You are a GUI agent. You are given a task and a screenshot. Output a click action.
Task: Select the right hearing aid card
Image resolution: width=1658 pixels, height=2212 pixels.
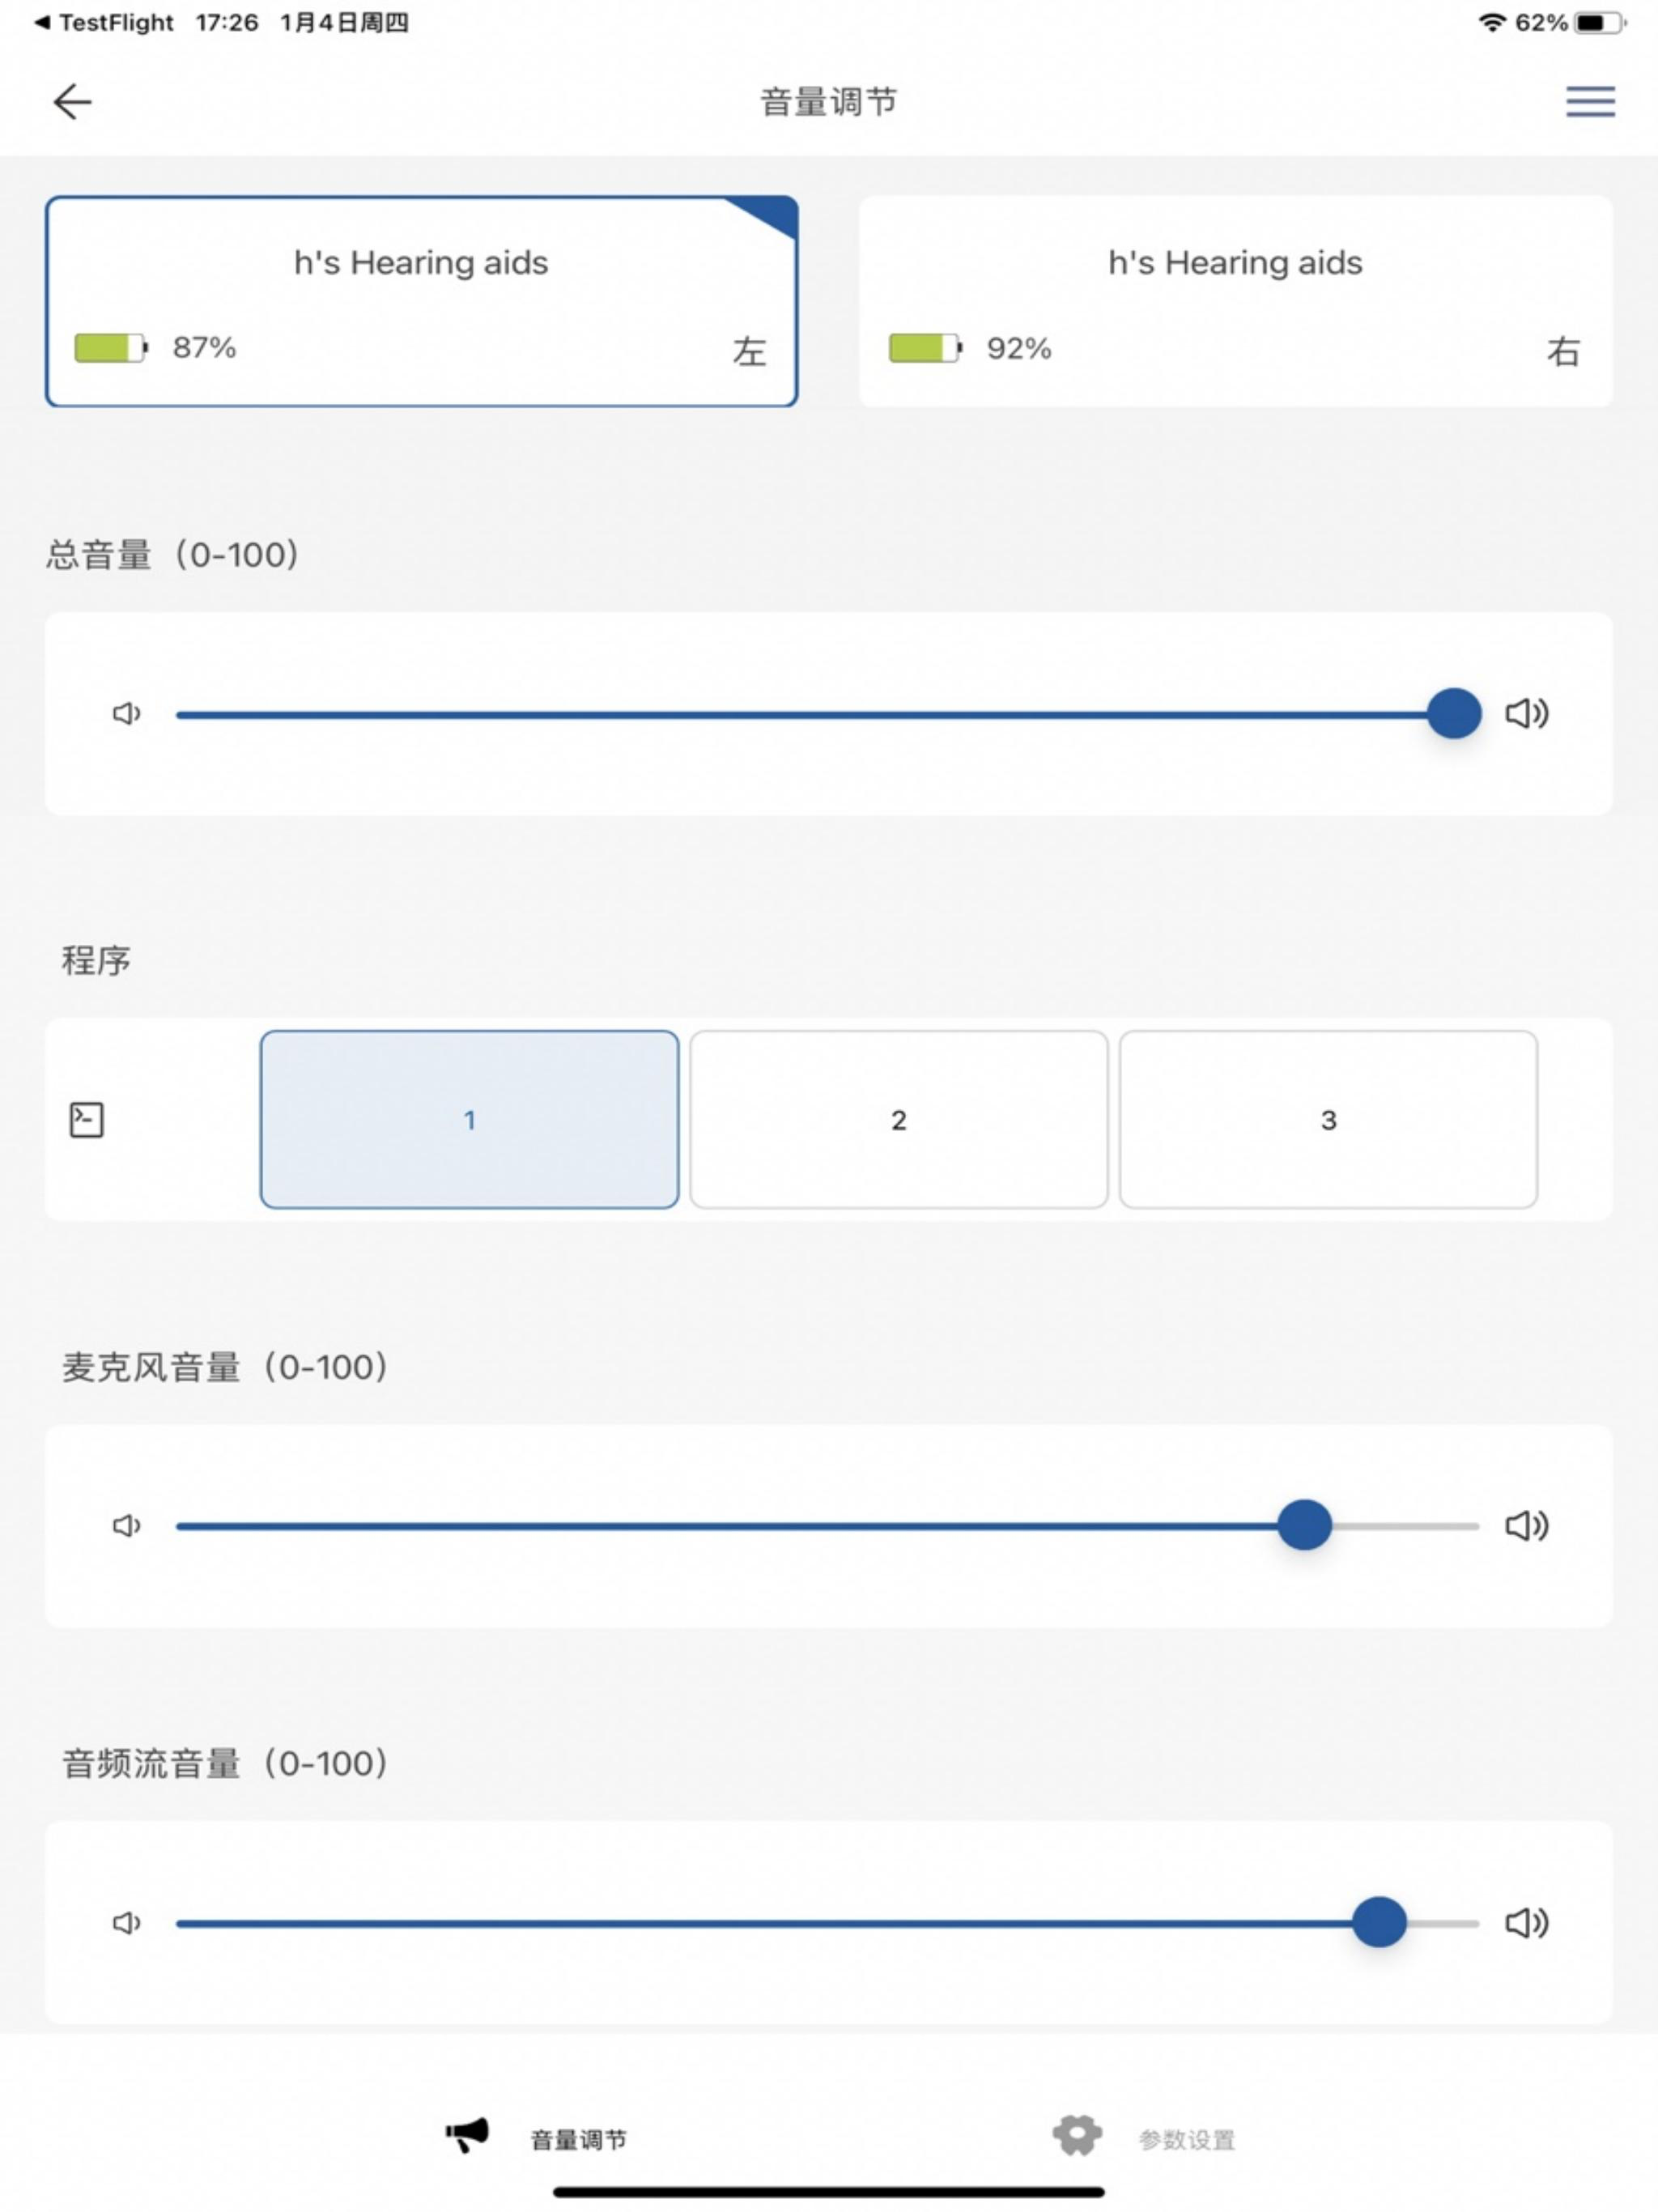pos(1235,302)
